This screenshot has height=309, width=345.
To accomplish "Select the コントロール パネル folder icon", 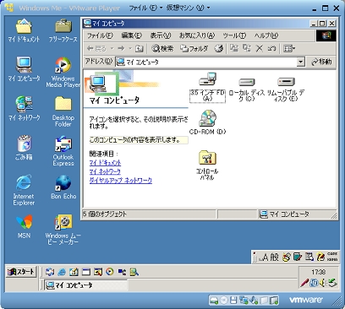I will pyautogui.click(x=207, y=165).
